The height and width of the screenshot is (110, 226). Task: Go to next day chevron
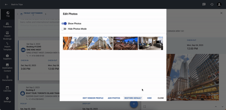45,14
